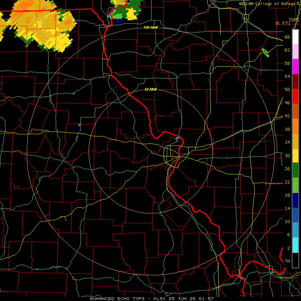
Task: Click the 26 legend value
Action: (287, 169)
